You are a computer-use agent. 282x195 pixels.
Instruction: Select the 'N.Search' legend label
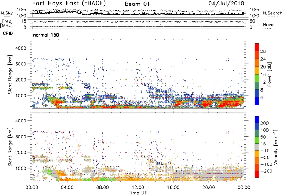point(272,13)
